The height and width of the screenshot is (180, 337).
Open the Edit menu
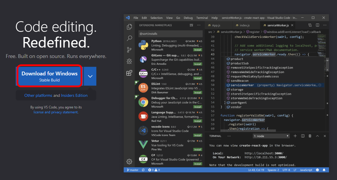tap(144, 18)
